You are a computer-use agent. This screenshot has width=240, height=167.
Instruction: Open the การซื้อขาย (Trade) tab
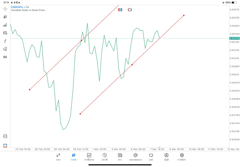click(89, 157)
